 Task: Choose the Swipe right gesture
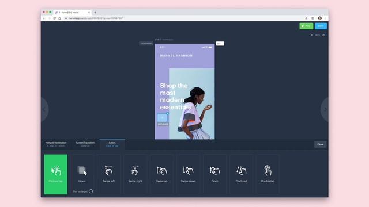pos(135,174)
